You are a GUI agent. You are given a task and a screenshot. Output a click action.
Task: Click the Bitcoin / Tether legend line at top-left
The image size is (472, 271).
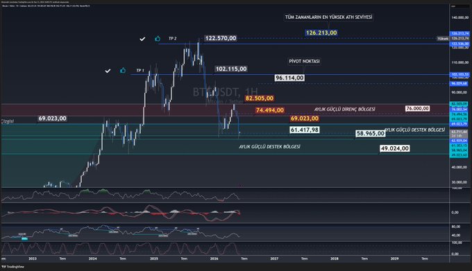tap(45, 6)
